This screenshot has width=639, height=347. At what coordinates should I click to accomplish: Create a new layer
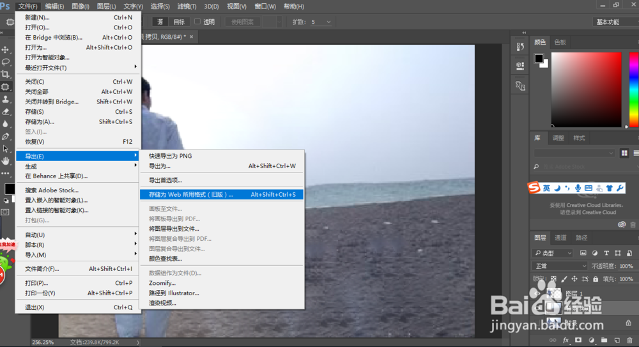click(617, 340)
